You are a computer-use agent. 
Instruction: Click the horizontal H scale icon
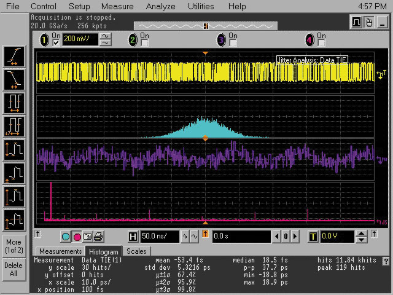(133, 237)
